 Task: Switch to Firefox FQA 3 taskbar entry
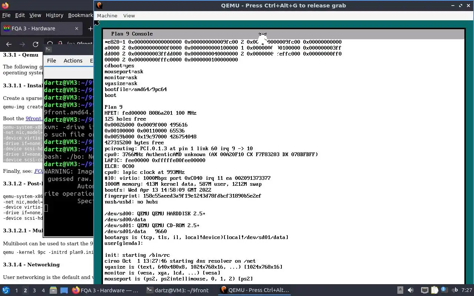click(x=106, y=290)
